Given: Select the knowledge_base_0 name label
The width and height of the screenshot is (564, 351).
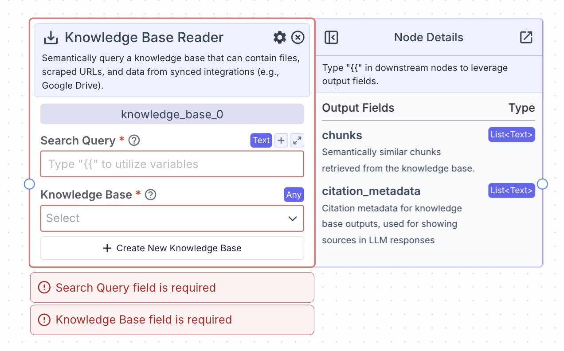Looking at the screenshot, I should 172,113.
